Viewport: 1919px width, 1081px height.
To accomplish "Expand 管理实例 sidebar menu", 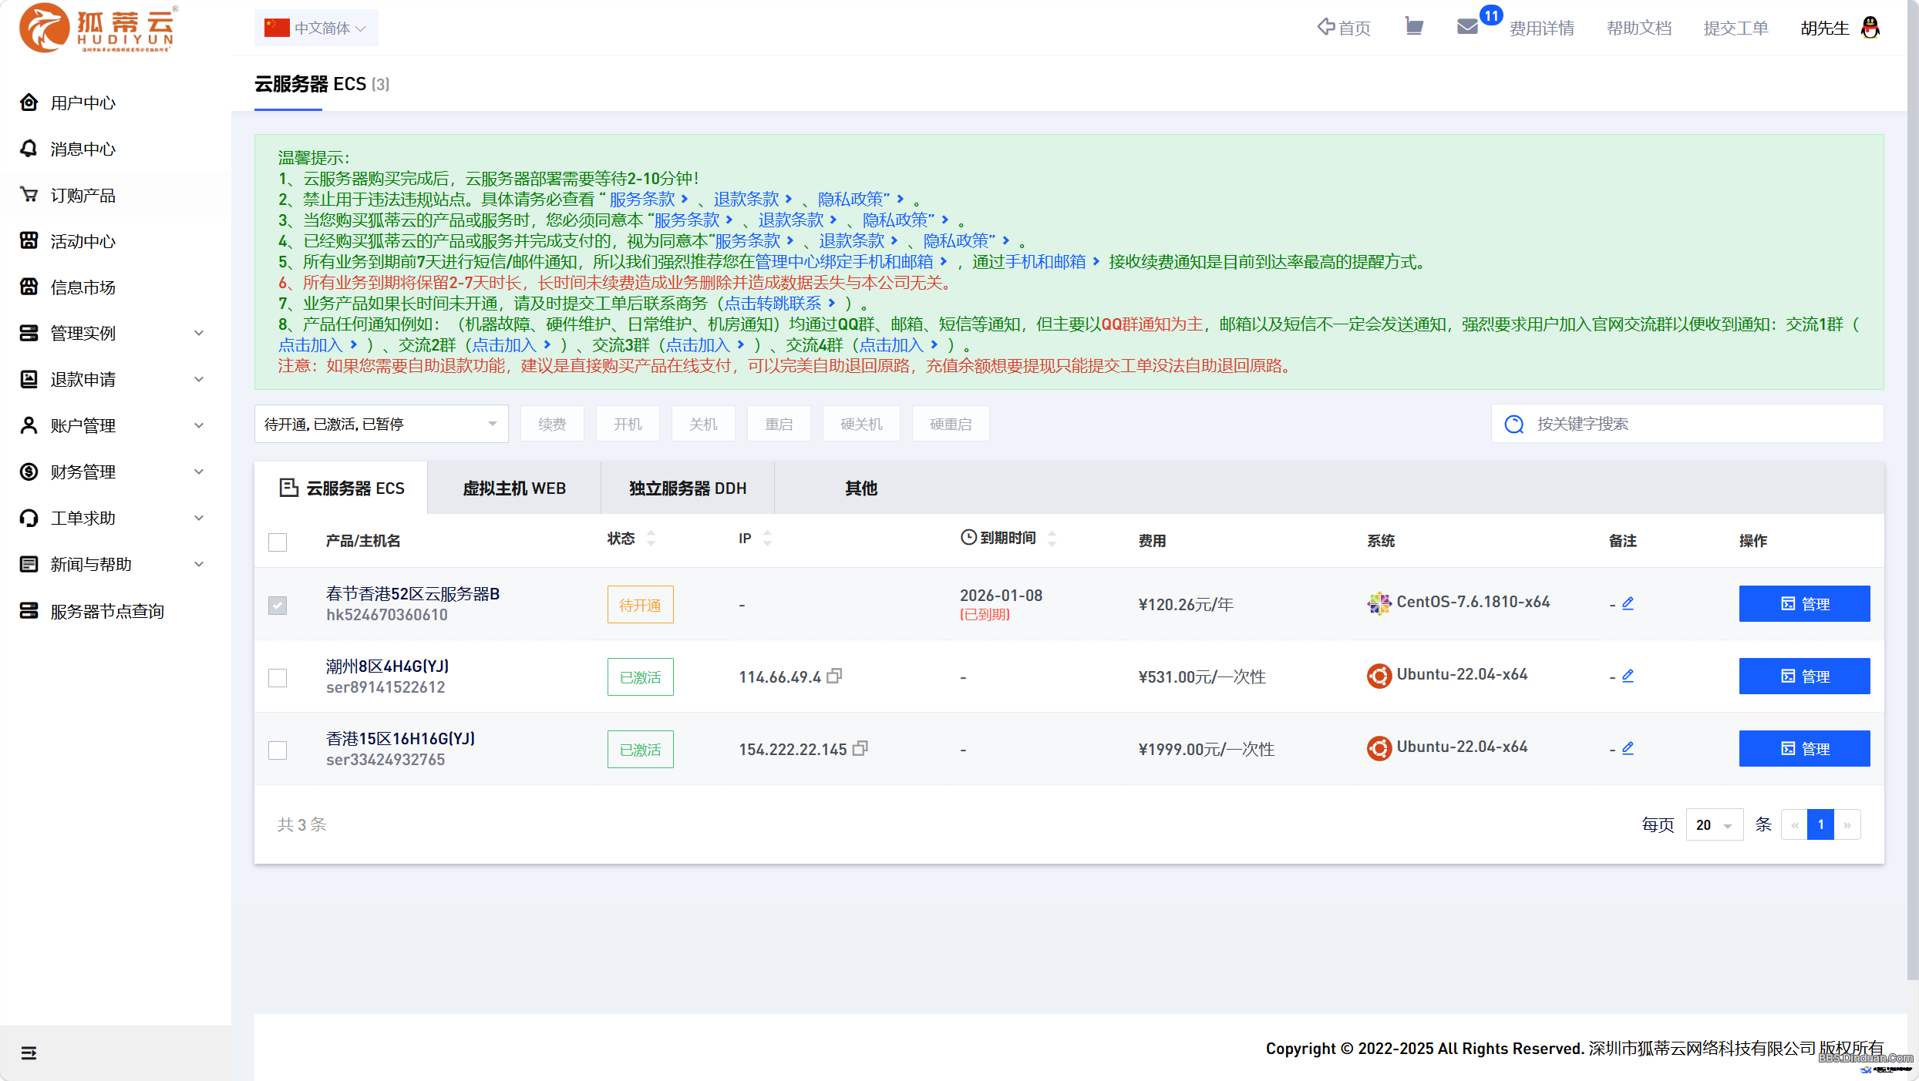I will point(199,333).
